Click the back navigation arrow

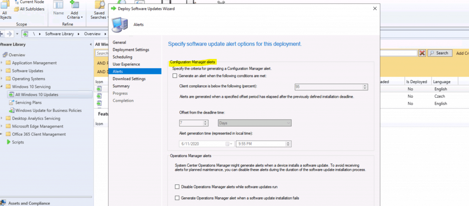point(1,34)
